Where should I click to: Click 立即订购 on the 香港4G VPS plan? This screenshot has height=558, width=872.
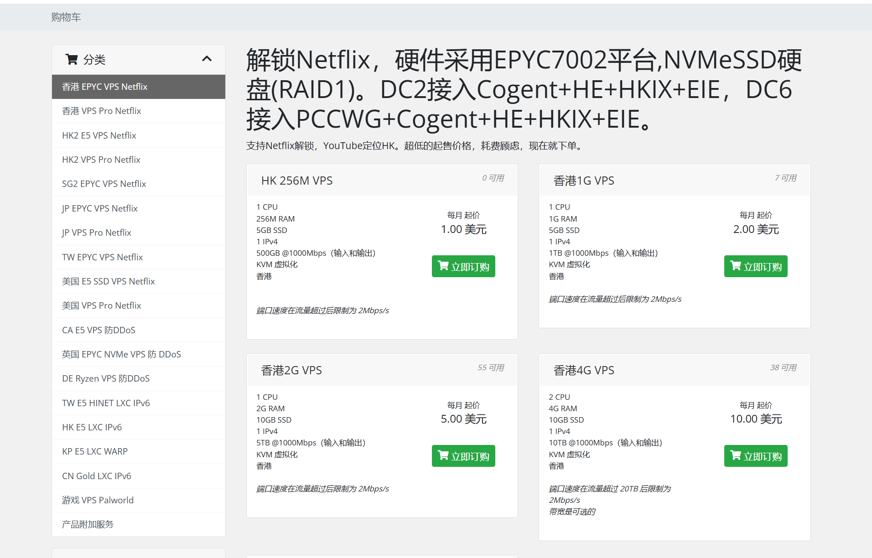coord(755,455)
